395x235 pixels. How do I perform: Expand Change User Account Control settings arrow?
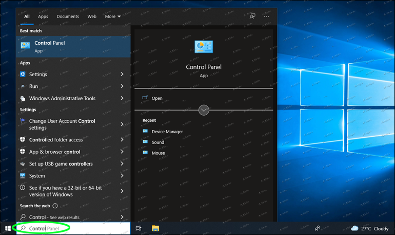pyautogui.click(x=122, y=124)
